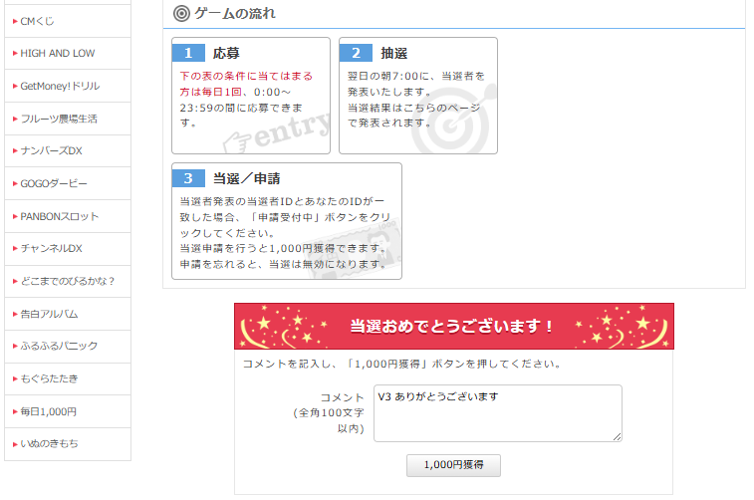Click the target icon beside ゲームの流れ heading
Screen dimensions: 754x500
coord(181,13)
